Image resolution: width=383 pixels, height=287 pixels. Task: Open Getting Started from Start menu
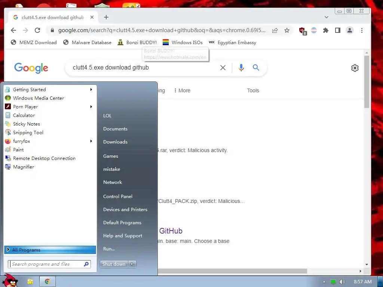pos(50,90)
